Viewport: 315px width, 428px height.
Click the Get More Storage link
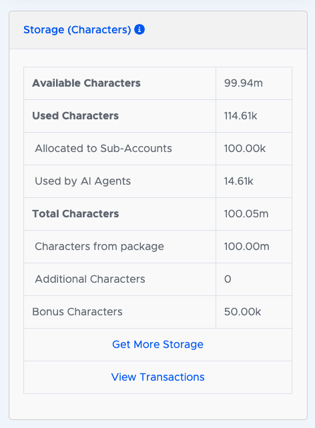point(157,344)
